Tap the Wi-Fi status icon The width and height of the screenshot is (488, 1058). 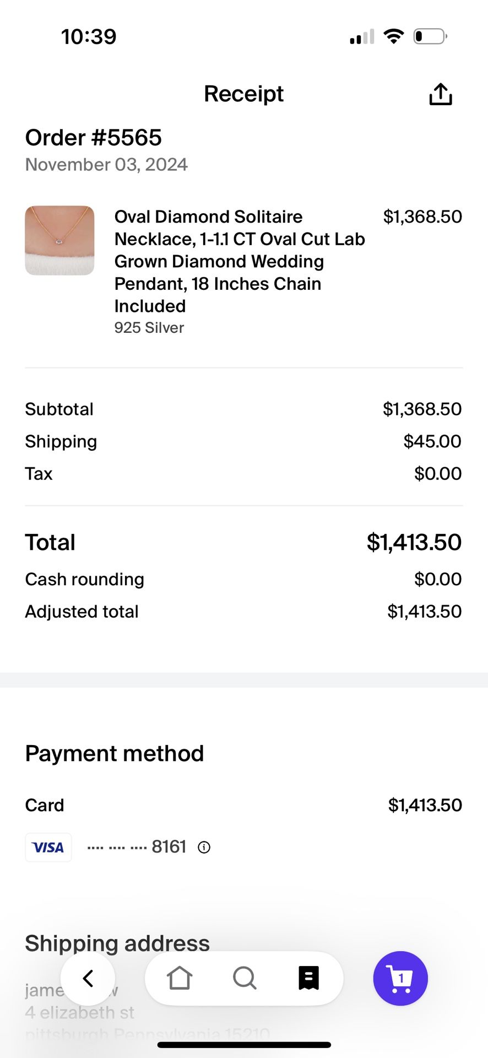coord(393,36)
